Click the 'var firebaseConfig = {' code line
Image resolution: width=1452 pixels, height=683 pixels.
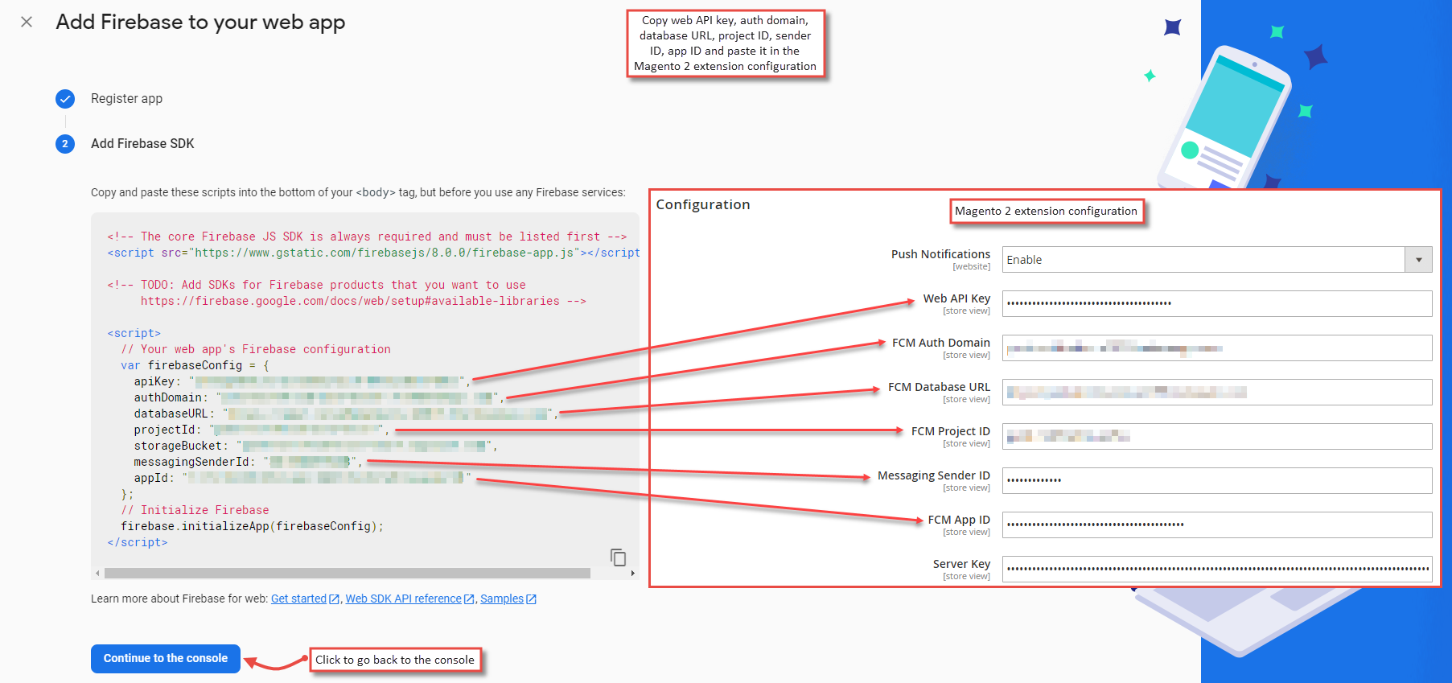195,365
